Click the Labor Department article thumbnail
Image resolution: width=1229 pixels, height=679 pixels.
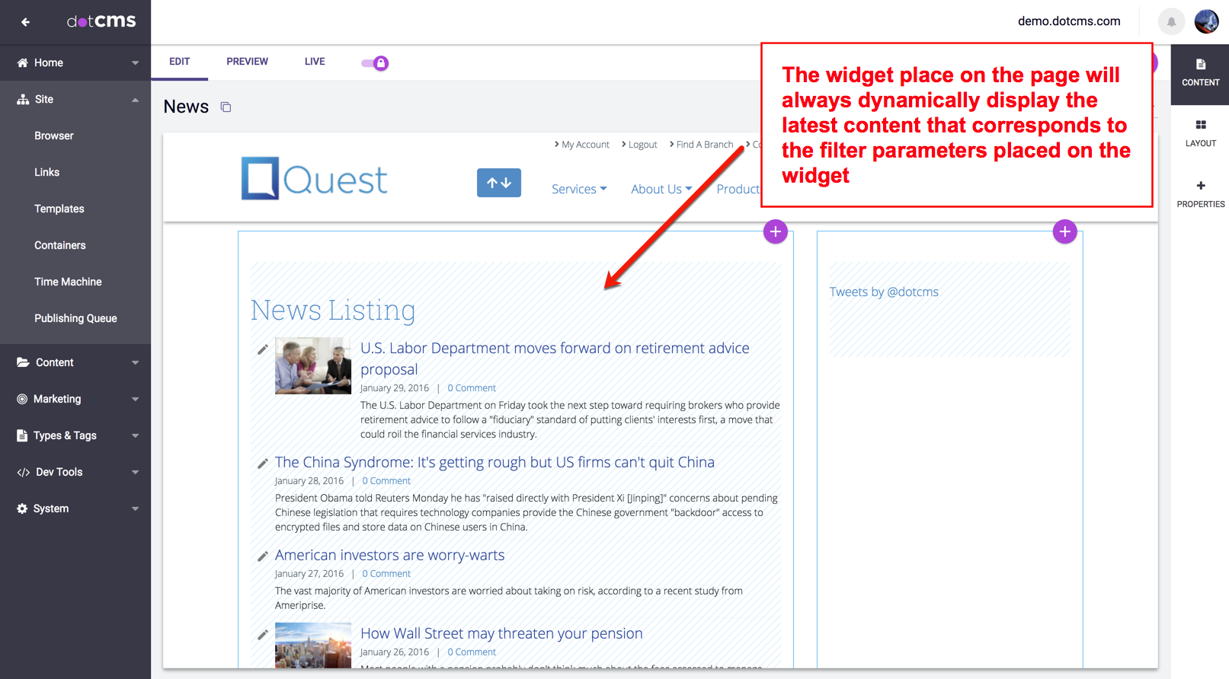coord(313,366)
